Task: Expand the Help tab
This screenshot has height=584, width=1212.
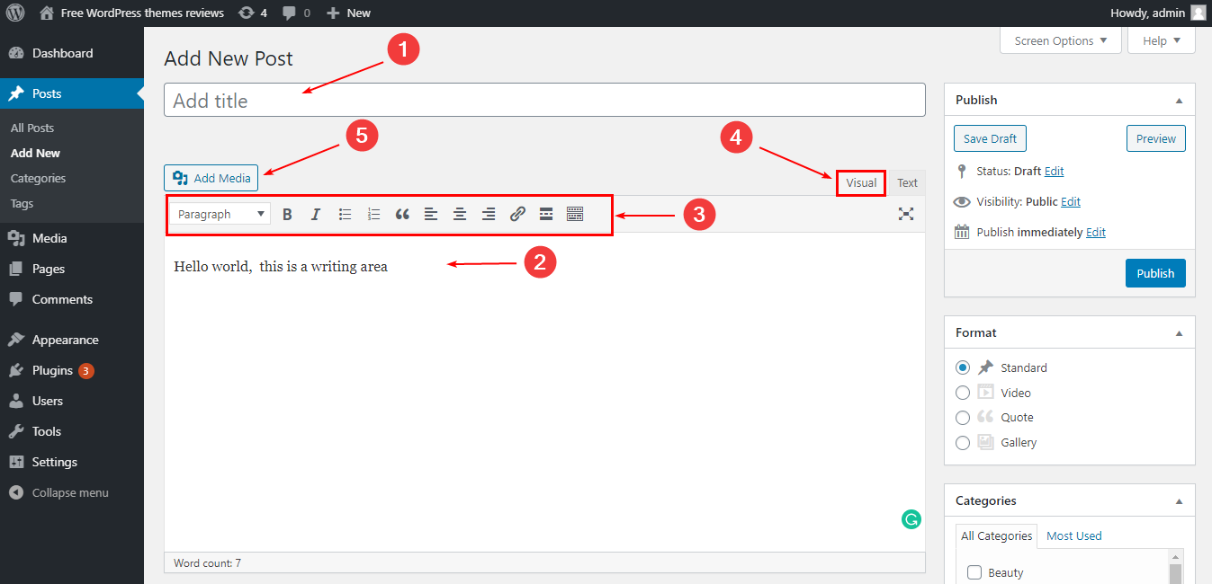Action: click(x=1162, y=40)
